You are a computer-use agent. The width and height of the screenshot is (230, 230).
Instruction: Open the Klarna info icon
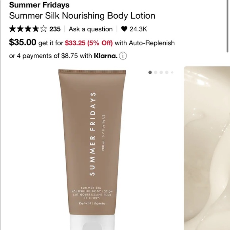(123, 56)
